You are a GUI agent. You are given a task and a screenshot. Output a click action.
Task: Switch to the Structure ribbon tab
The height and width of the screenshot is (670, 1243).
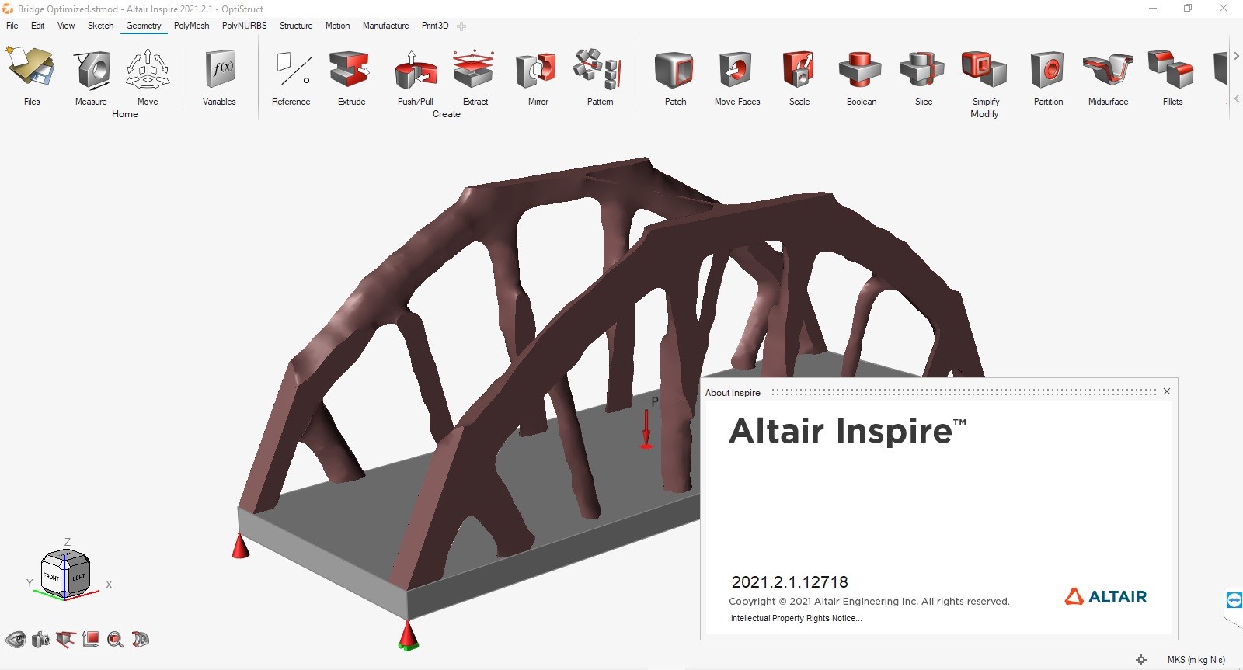click(296, 26)
